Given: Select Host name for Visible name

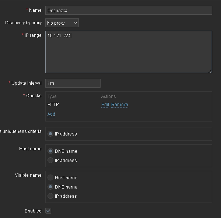Looking at the screenshot, I should (50, 178).
